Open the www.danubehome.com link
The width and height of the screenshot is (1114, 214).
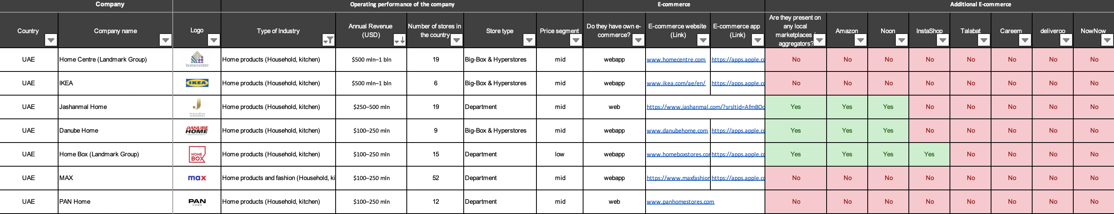[x=677, y=131]
